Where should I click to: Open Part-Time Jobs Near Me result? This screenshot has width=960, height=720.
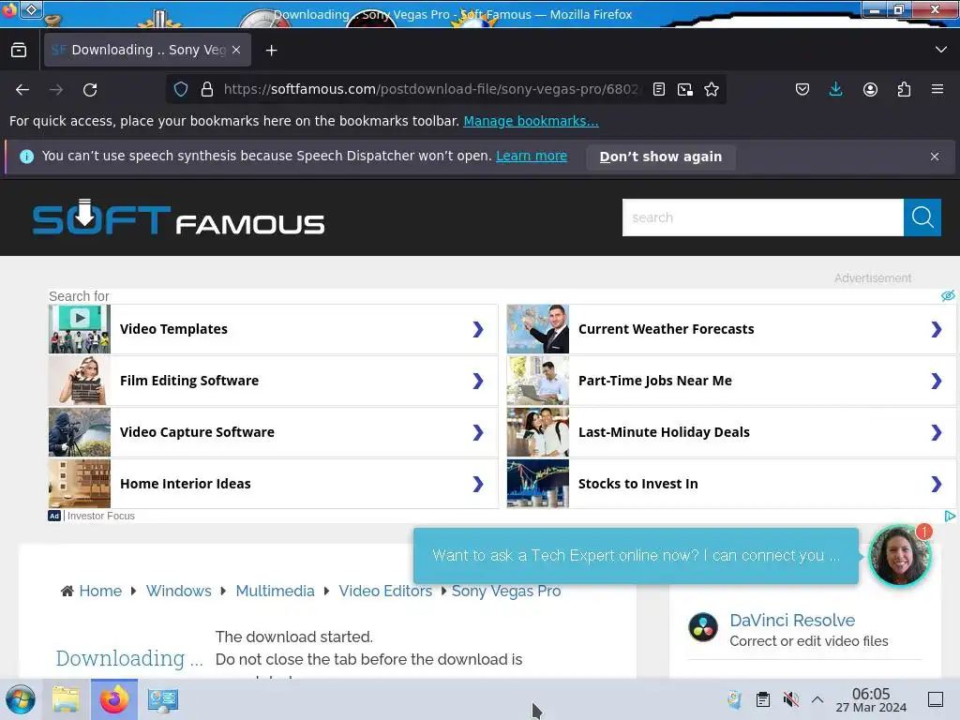pos(731,381)
